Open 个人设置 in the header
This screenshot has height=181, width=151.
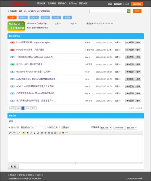pos(126,4)
